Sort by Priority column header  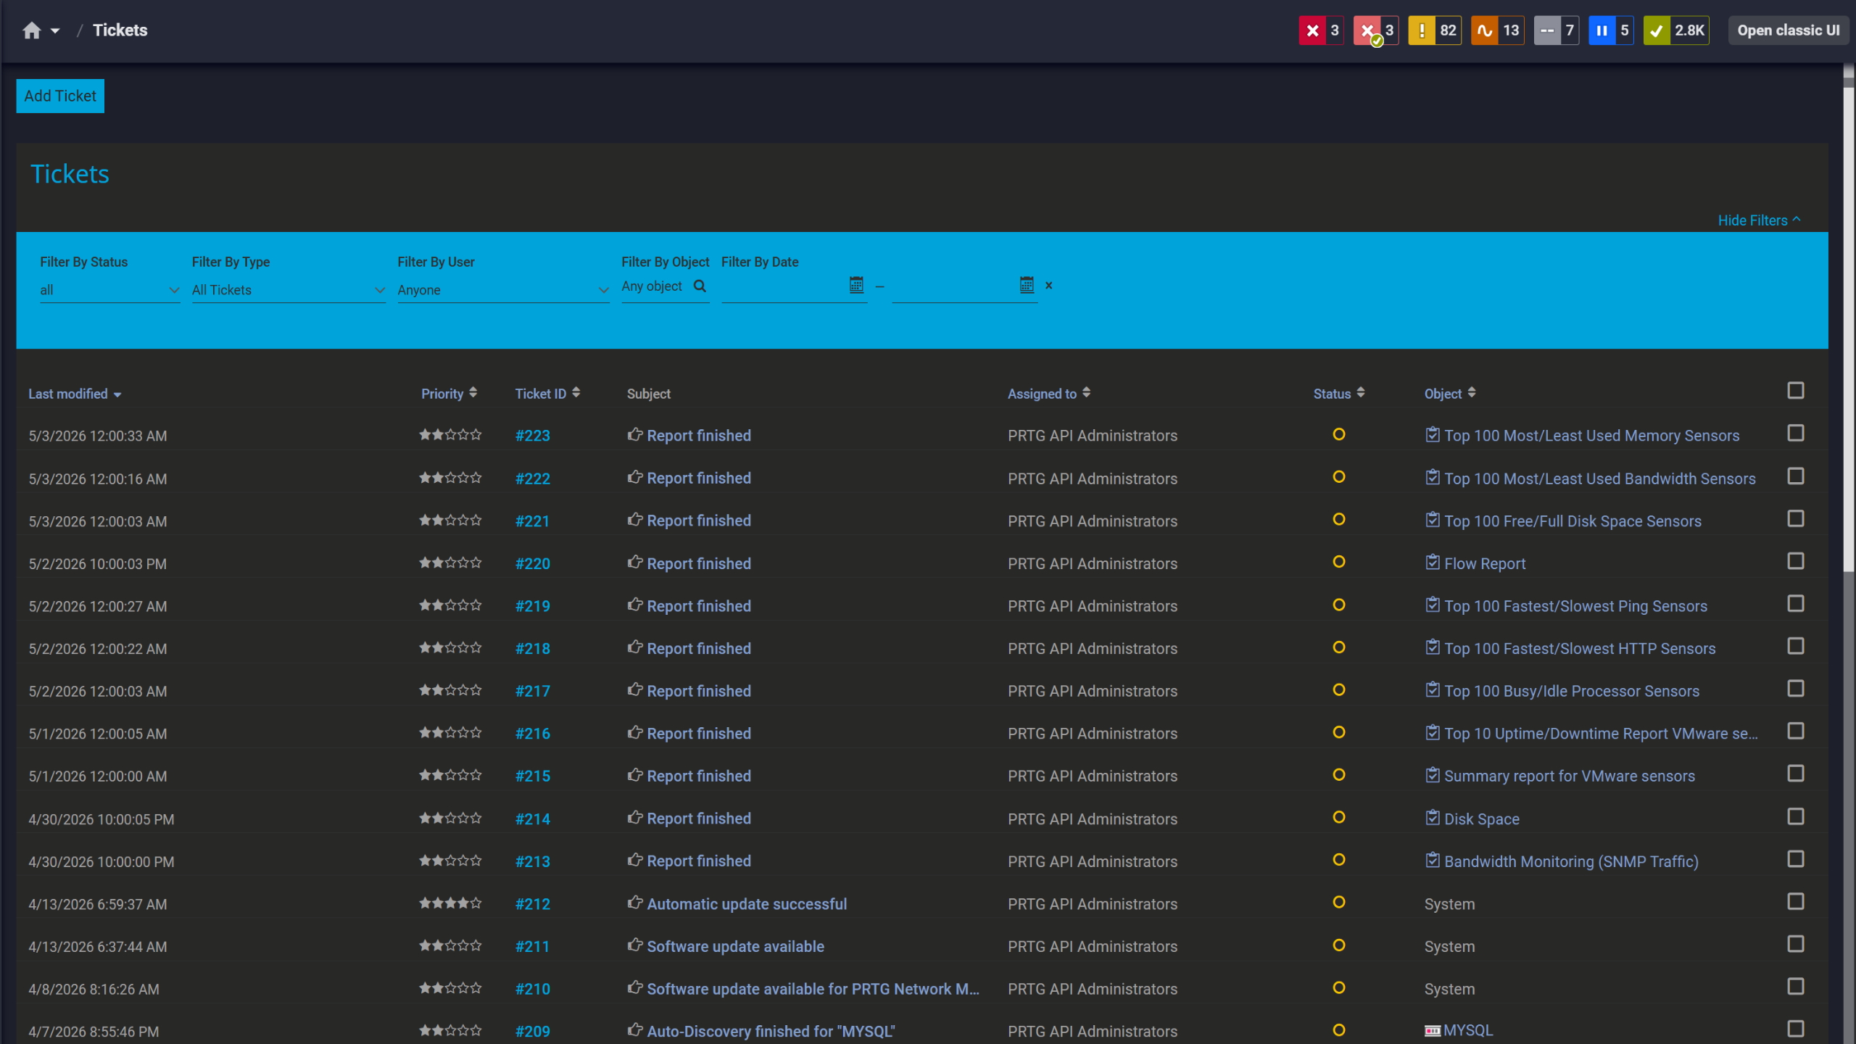[449, 394]
